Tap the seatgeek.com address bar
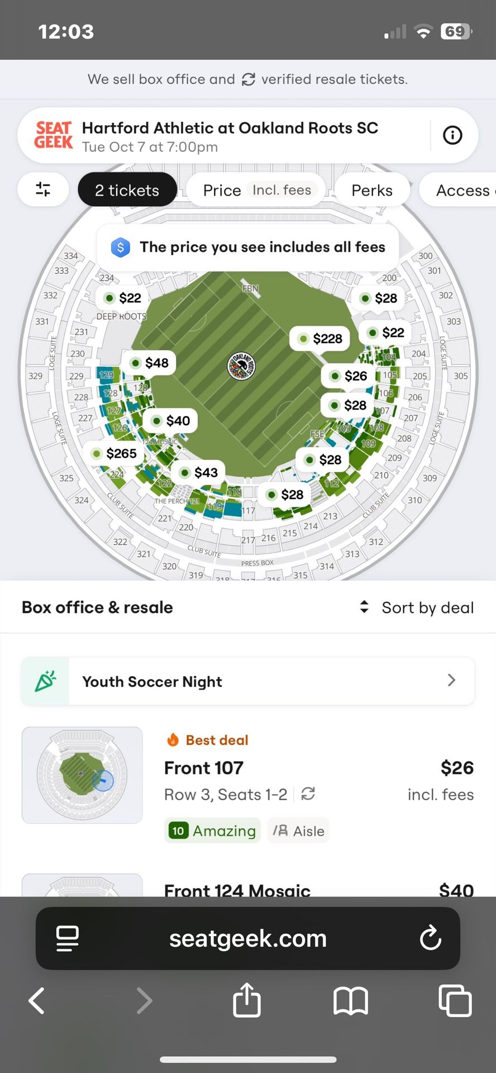The height and width of the screenshot is (1073, 496). pyautogui.click(x=247, y=938)
